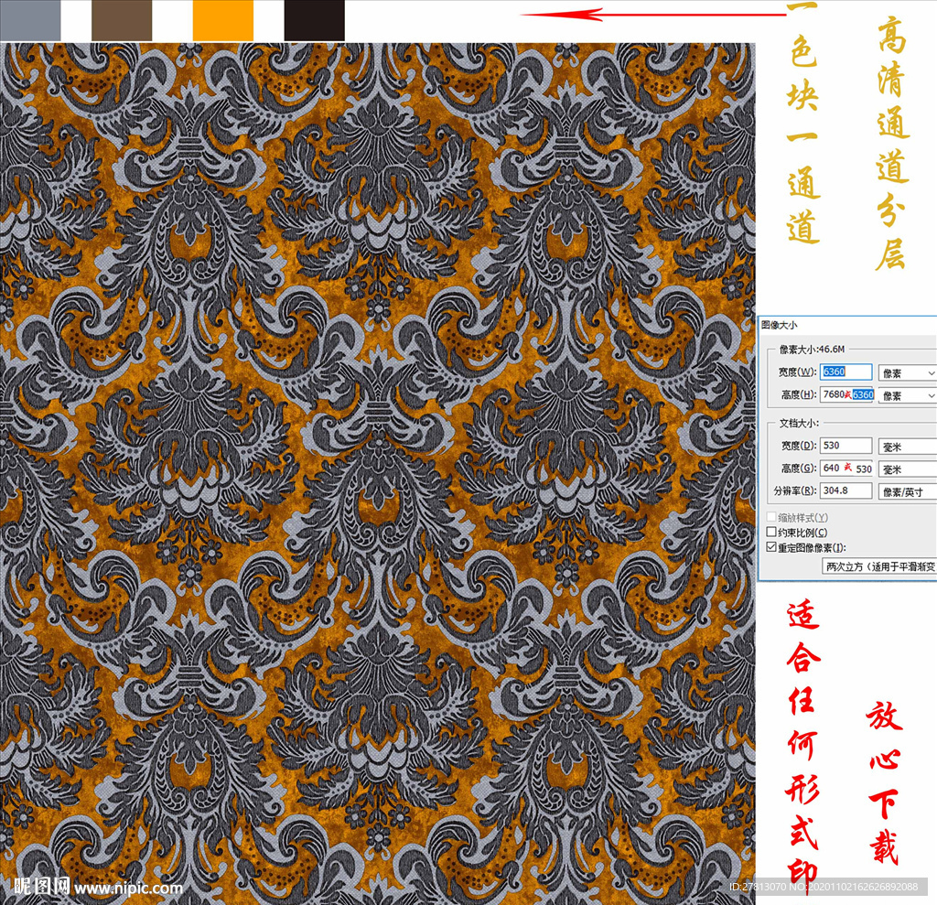937x905 pixels.
Task: Open the pixel width unit dropdown
Action: pos(907,373)
